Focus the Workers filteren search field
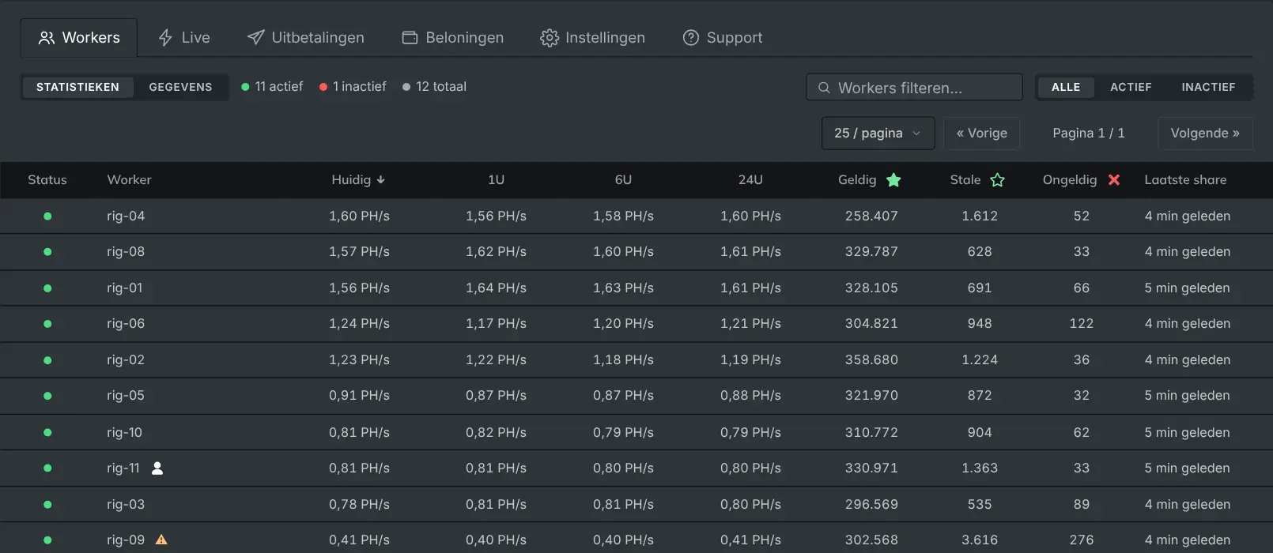 [x=914, y=88]
